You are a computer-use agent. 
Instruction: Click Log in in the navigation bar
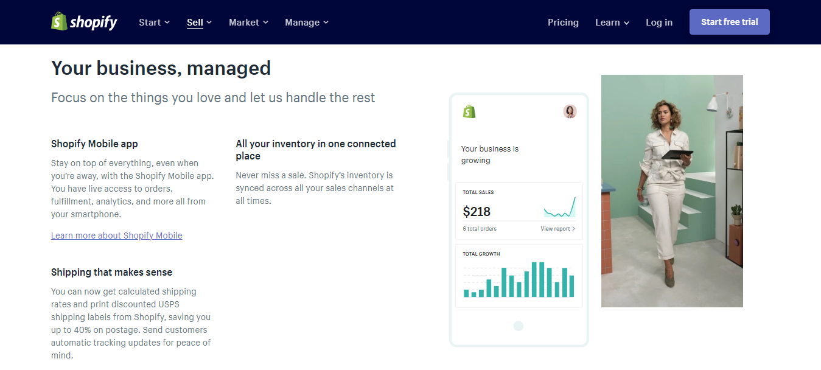[659, 22]
